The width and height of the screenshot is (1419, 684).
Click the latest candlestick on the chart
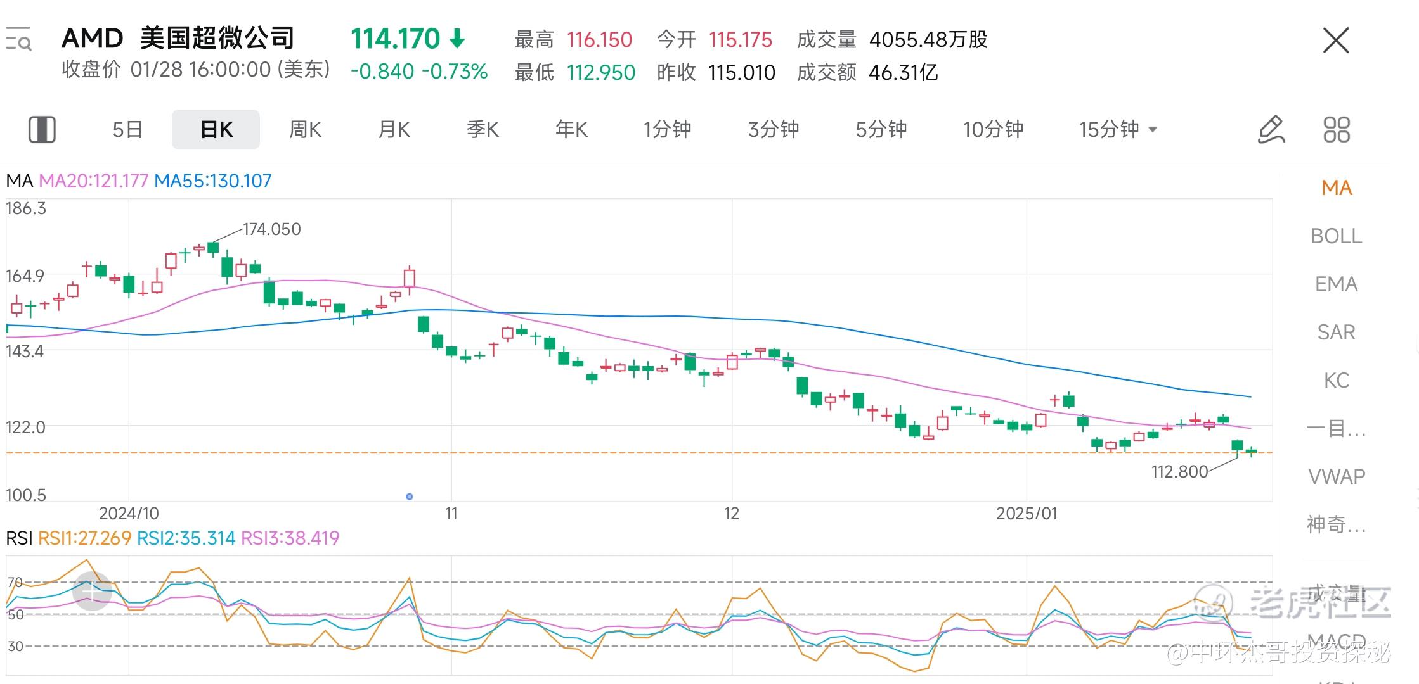point(1251,451)
